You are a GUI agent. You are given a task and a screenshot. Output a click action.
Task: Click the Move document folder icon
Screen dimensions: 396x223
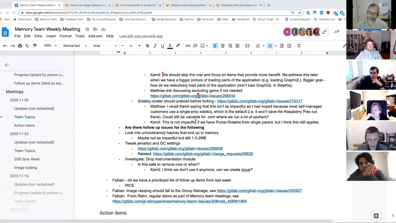[x=95, y=29]
